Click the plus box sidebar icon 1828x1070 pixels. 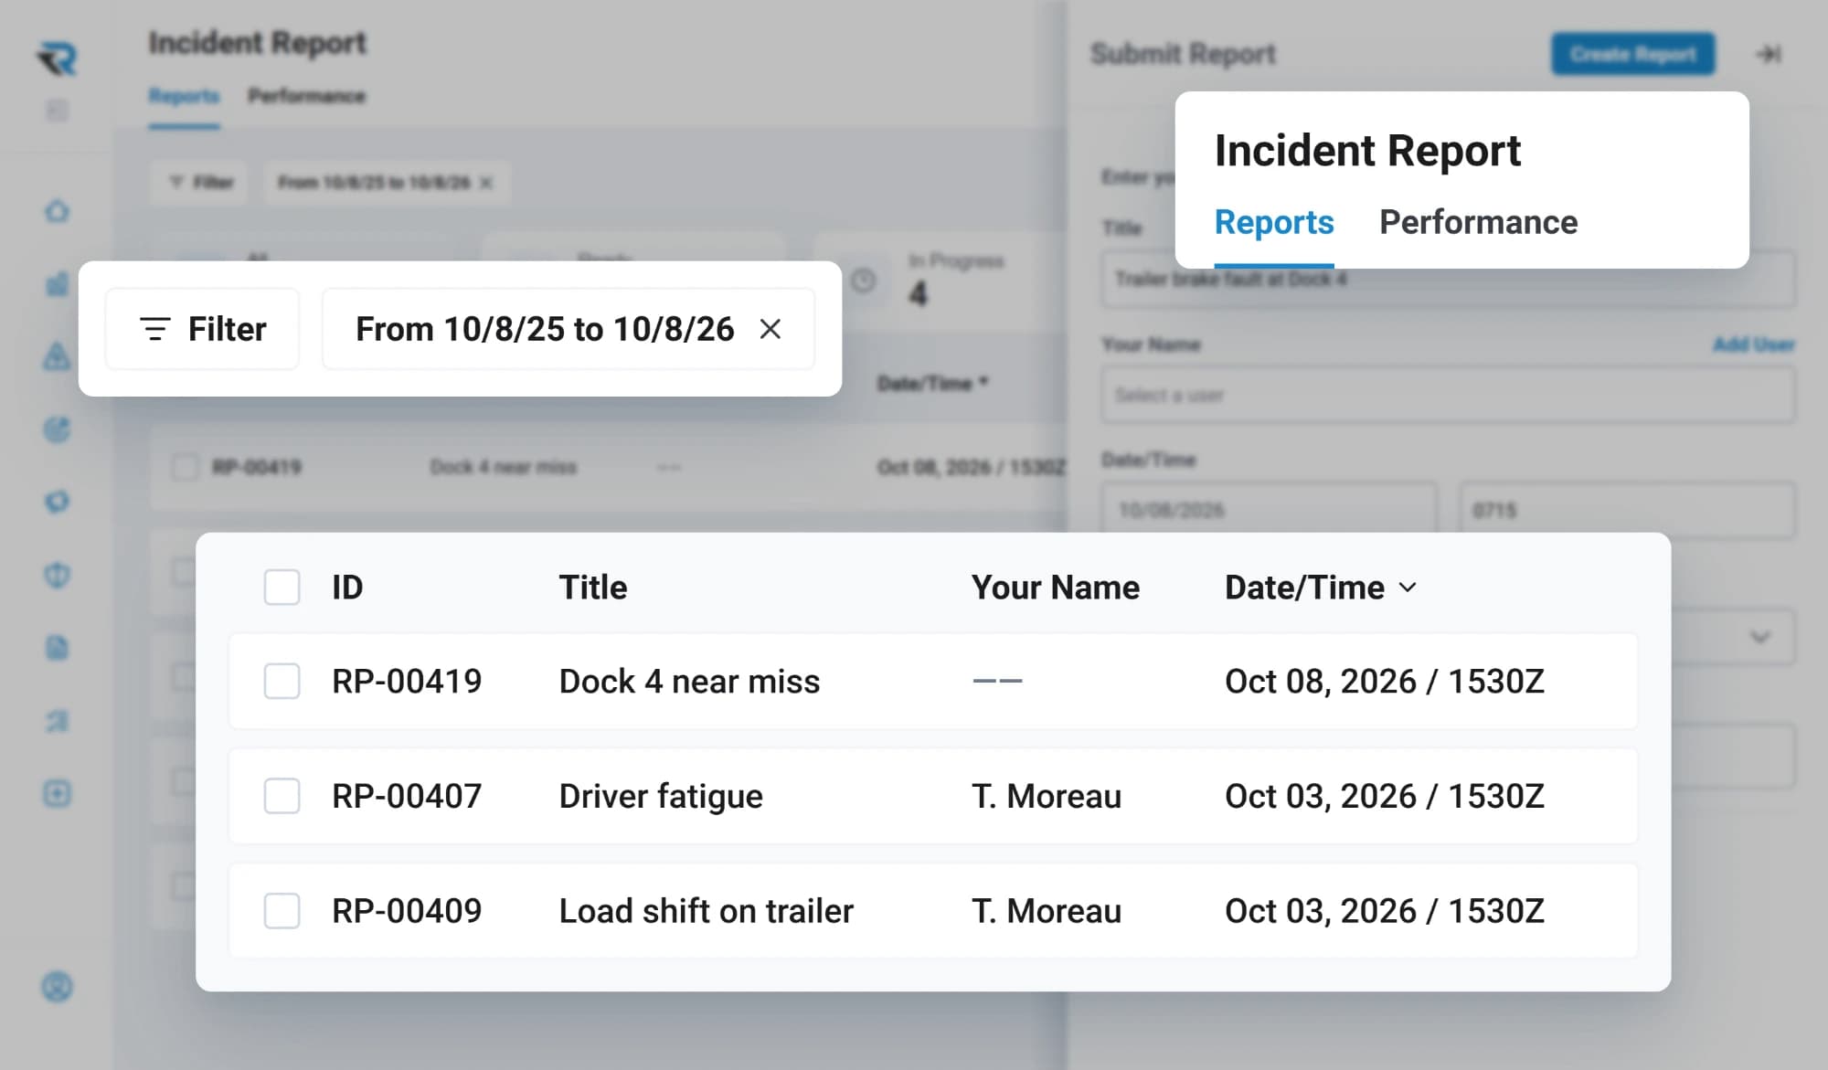57,793
